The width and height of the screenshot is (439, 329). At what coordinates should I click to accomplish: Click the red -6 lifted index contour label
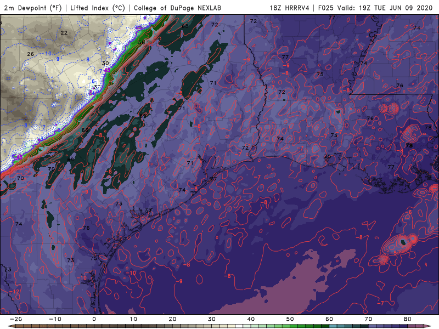click(408, 212)
